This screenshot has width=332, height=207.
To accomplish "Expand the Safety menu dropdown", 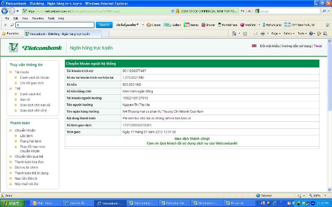I will coord(289,34).
